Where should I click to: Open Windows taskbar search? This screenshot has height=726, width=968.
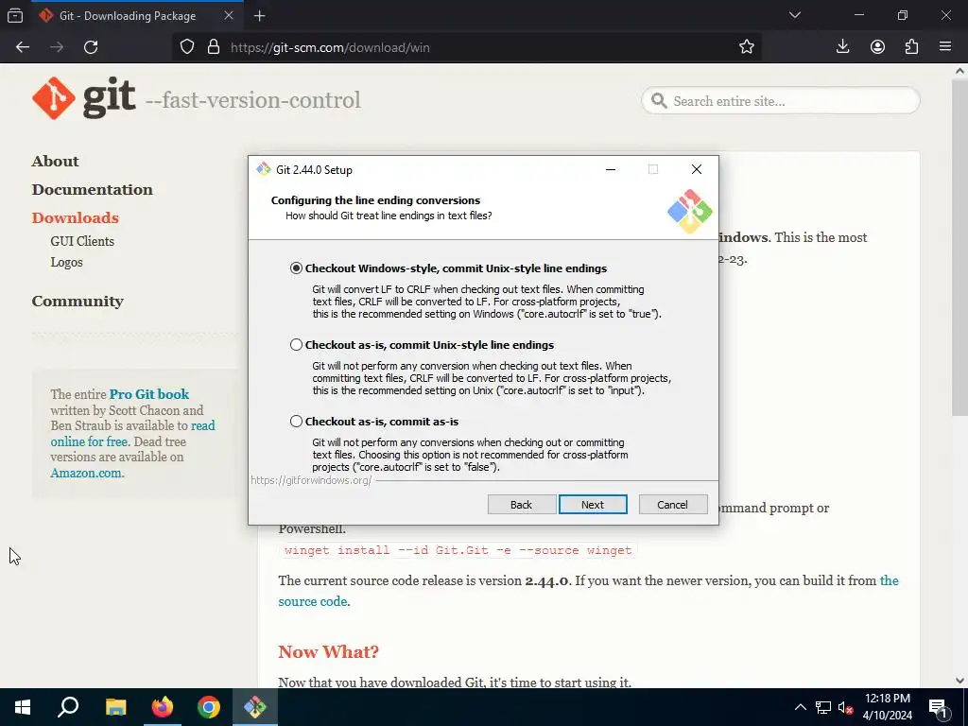coord(68,707)
